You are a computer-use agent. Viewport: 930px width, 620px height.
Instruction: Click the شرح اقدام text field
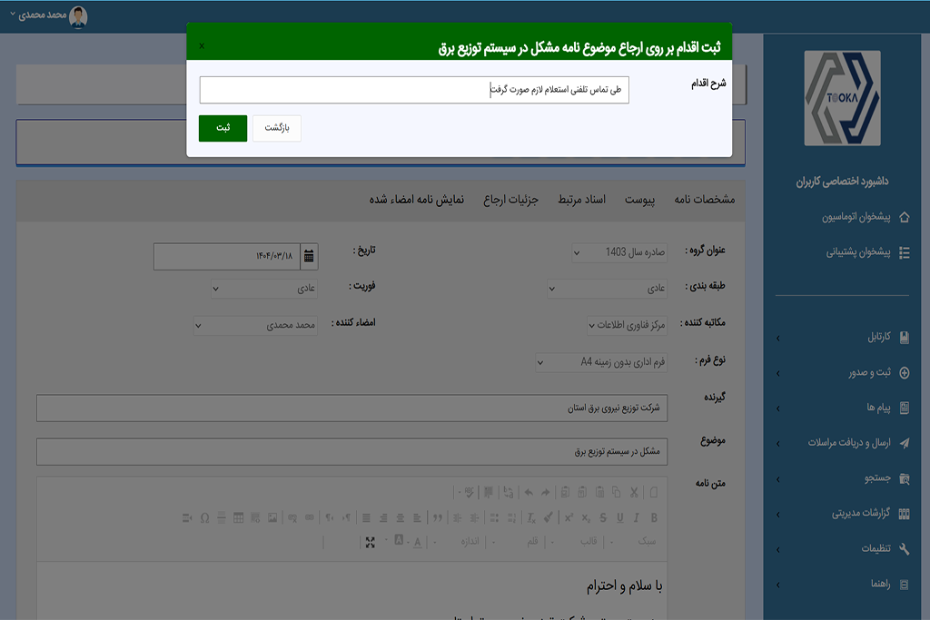tap(414, 90)
